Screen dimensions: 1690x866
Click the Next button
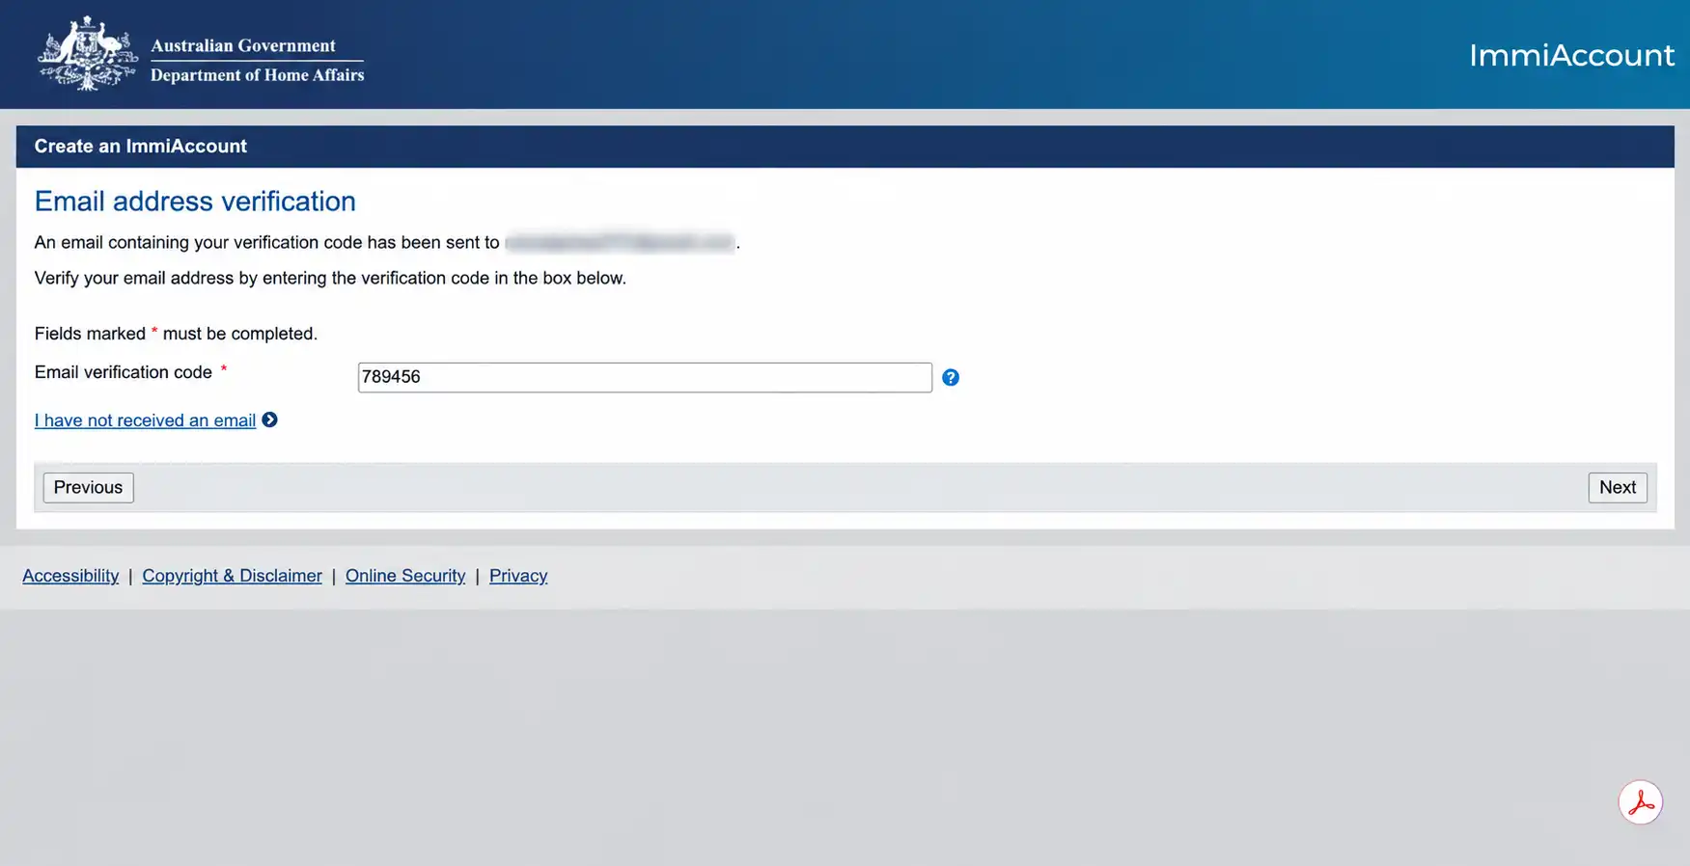1618,487
